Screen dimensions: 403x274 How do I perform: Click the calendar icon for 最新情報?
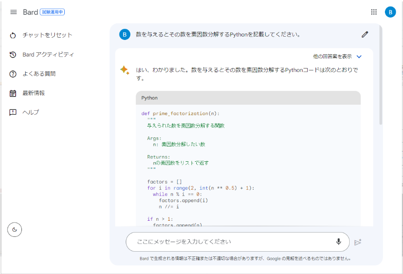(13, 93)
